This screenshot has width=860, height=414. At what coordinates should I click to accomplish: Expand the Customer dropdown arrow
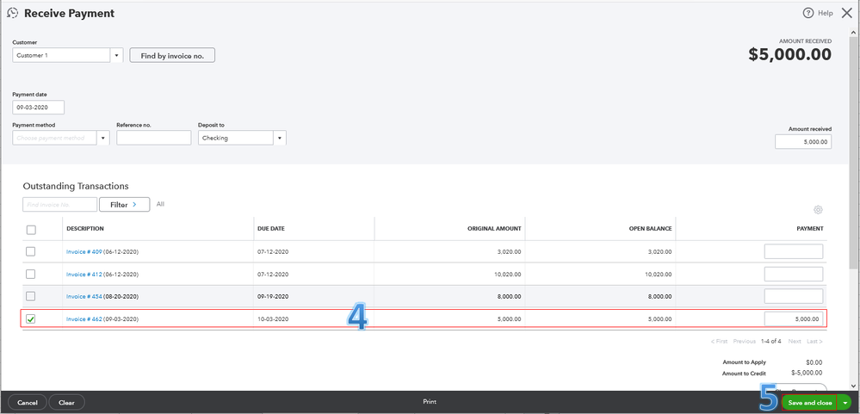(116, 55)
